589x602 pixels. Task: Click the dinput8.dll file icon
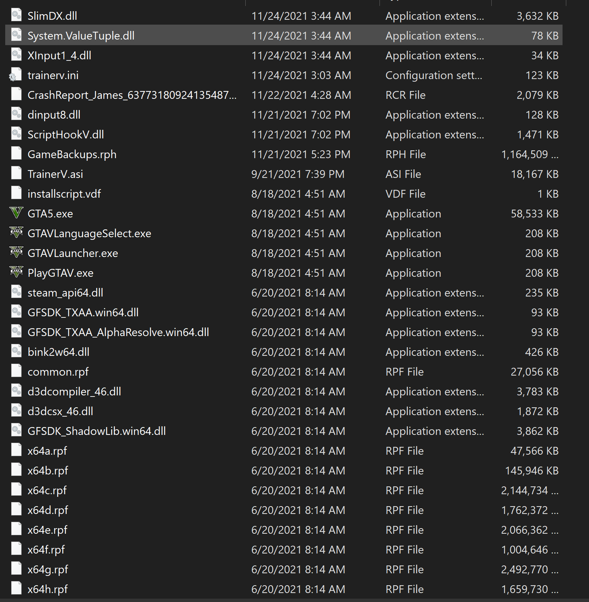[16, 115]
